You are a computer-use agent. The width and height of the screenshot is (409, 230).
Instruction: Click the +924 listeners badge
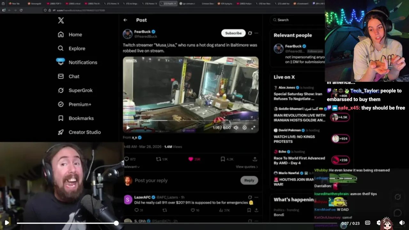(x=340, y=139)
